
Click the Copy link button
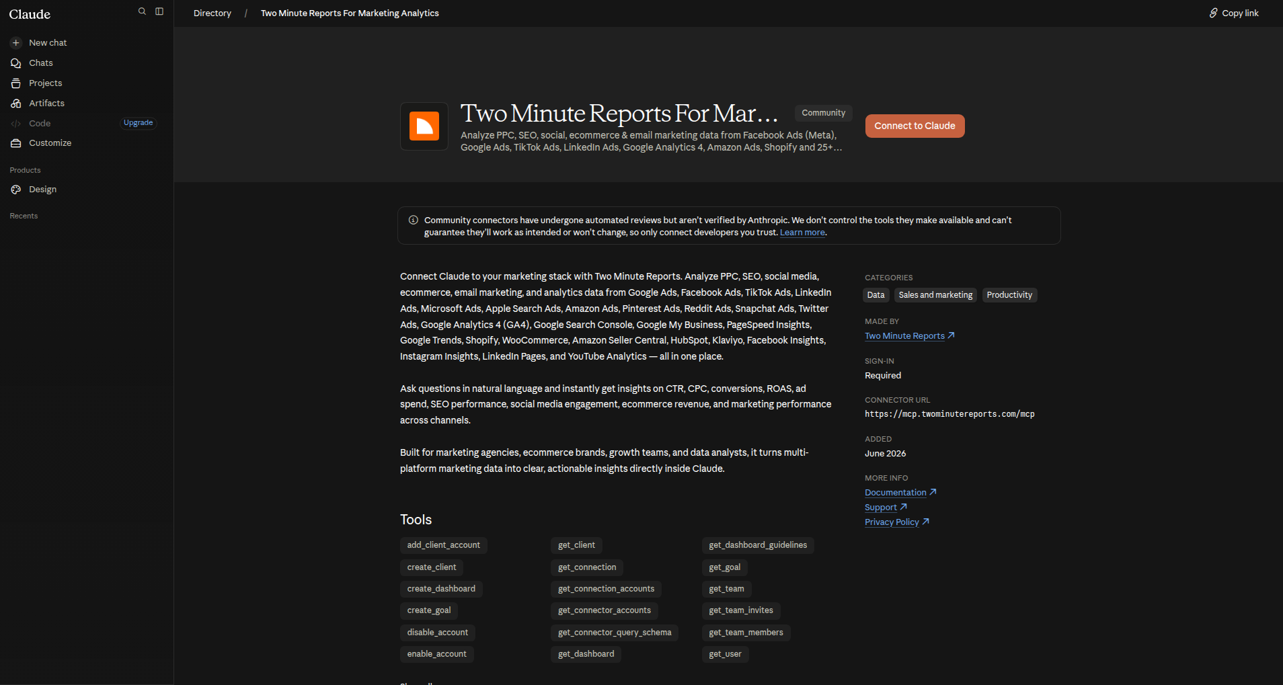click(x=1234, y=13)
